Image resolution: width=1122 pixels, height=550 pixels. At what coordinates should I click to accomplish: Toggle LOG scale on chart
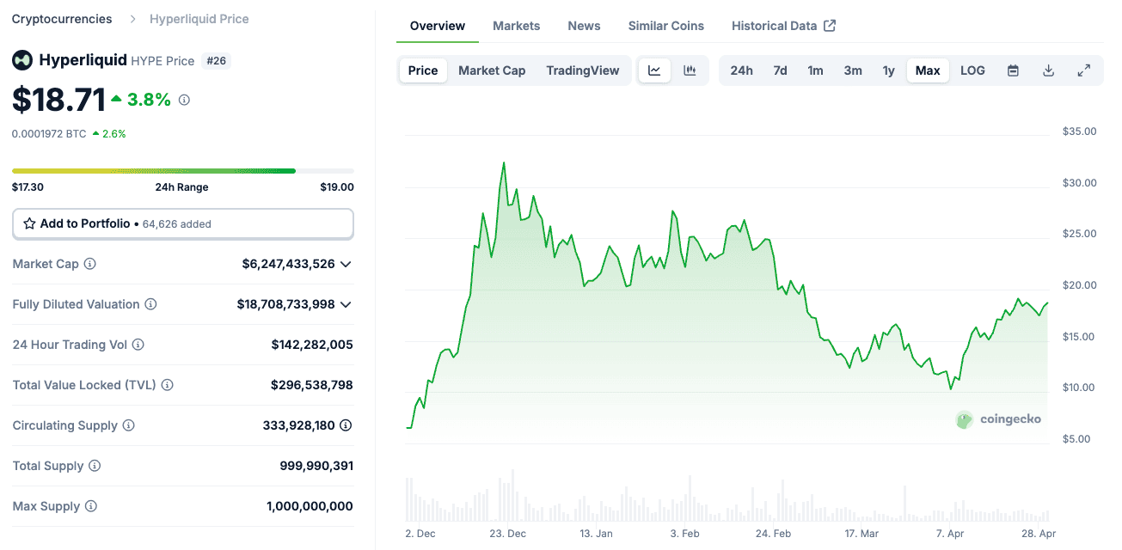972,70
